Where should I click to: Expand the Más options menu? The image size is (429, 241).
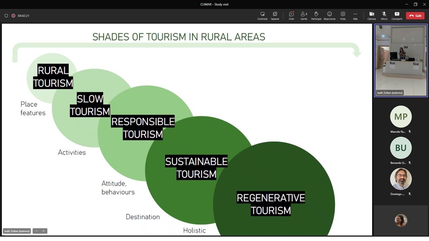(x=355, y=15)
